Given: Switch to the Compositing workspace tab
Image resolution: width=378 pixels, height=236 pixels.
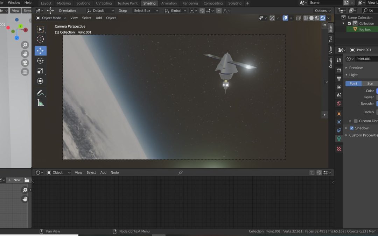Looking at the screenshot, I should point(213,3).
